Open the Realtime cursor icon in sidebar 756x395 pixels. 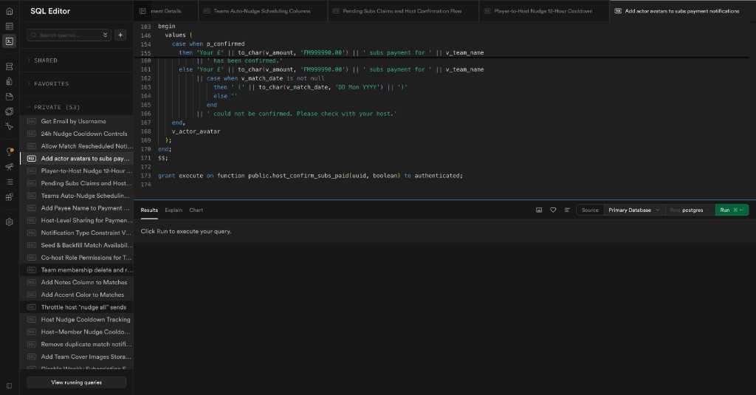(9, 126)
